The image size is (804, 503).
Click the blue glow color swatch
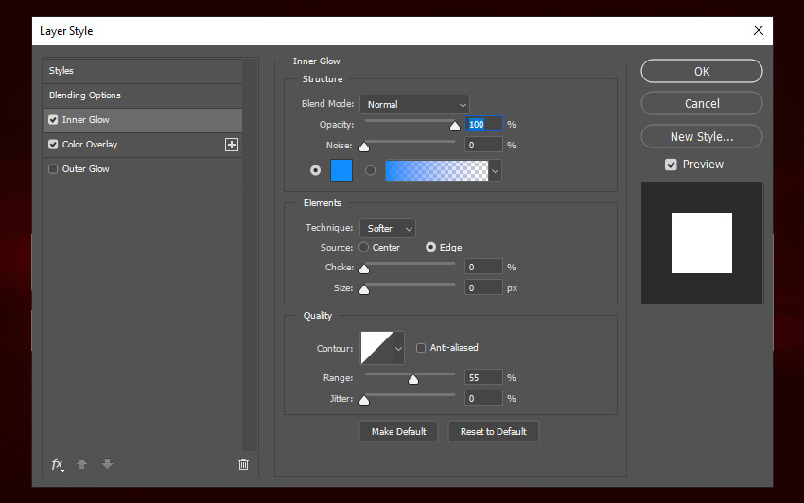341,170
